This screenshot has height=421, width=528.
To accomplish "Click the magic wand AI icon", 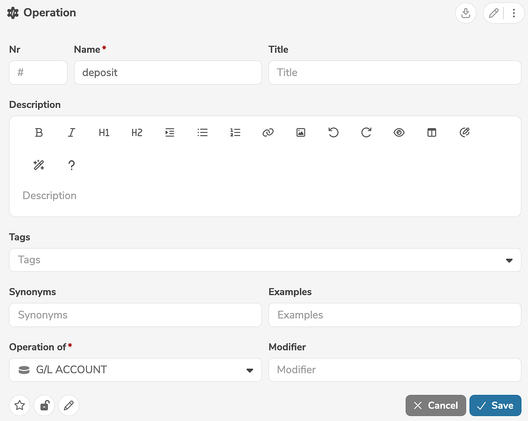I will pyautogui.click(x=39, y=165).
